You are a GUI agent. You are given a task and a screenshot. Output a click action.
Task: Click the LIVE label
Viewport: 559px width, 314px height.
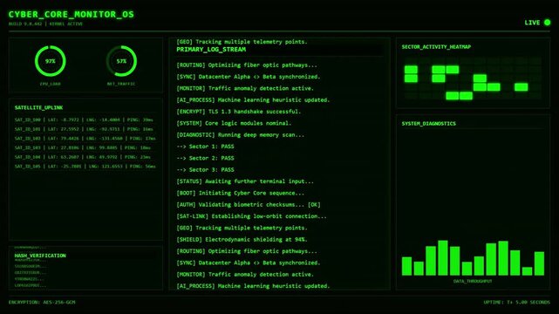pyautogui.click(x=532, y=23)
